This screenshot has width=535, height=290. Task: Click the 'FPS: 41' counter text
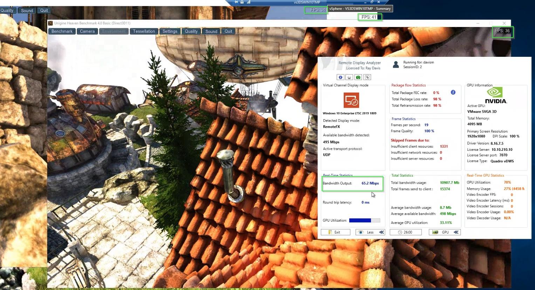(x=369, y=17)
